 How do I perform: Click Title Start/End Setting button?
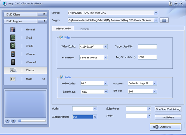pyautogui.click(x=168, y=109)
